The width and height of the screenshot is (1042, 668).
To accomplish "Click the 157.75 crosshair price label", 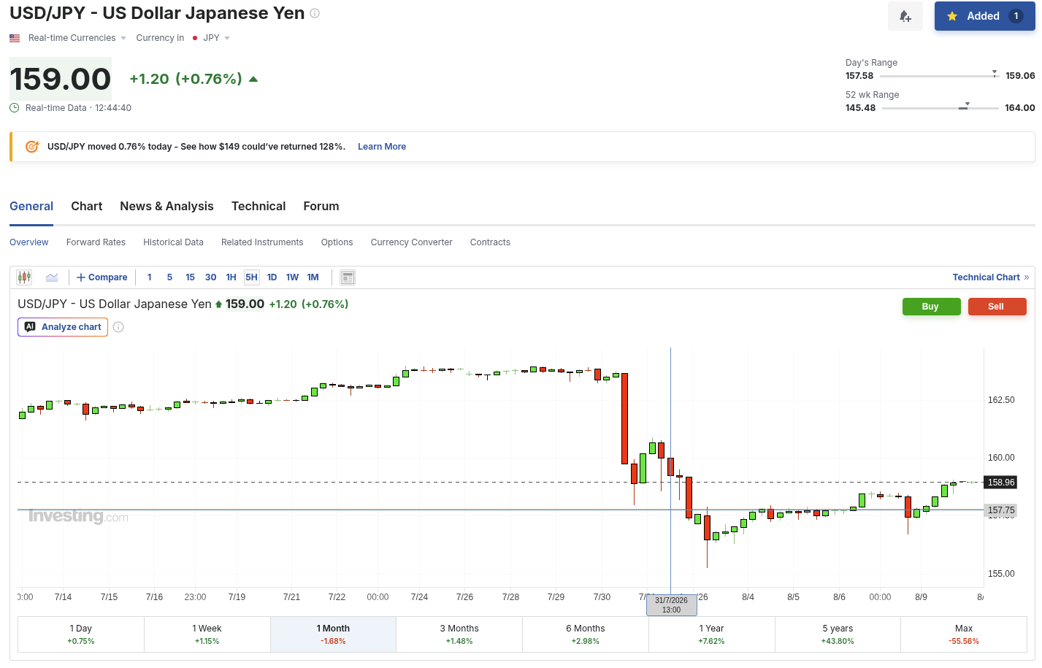I will point(1001,510).
